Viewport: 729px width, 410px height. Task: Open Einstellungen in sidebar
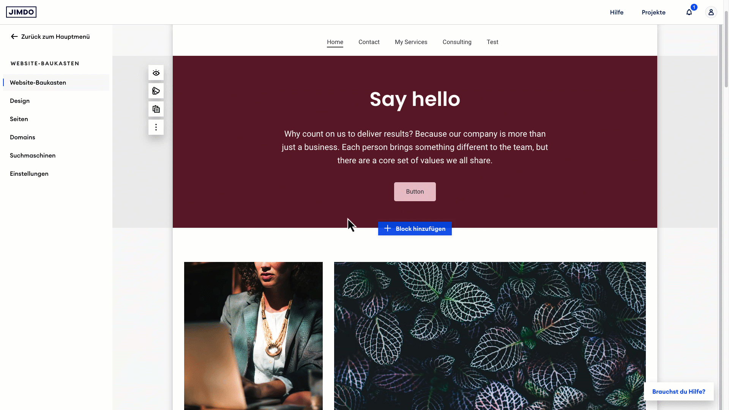click(x=29, y=173)
